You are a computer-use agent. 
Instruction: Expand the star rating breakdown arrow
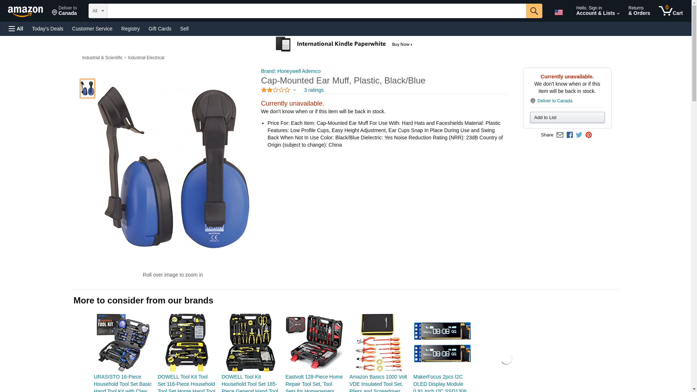(x=294, y=90)
